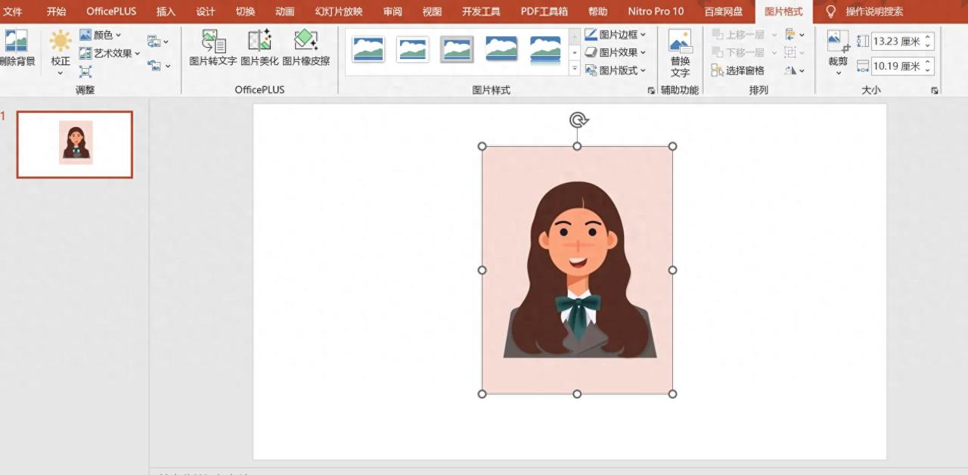The image size is (968, 475).
Task: Open the 图片效果 picture effects menu
Action: pyautogui.click(x=616, y=52)
